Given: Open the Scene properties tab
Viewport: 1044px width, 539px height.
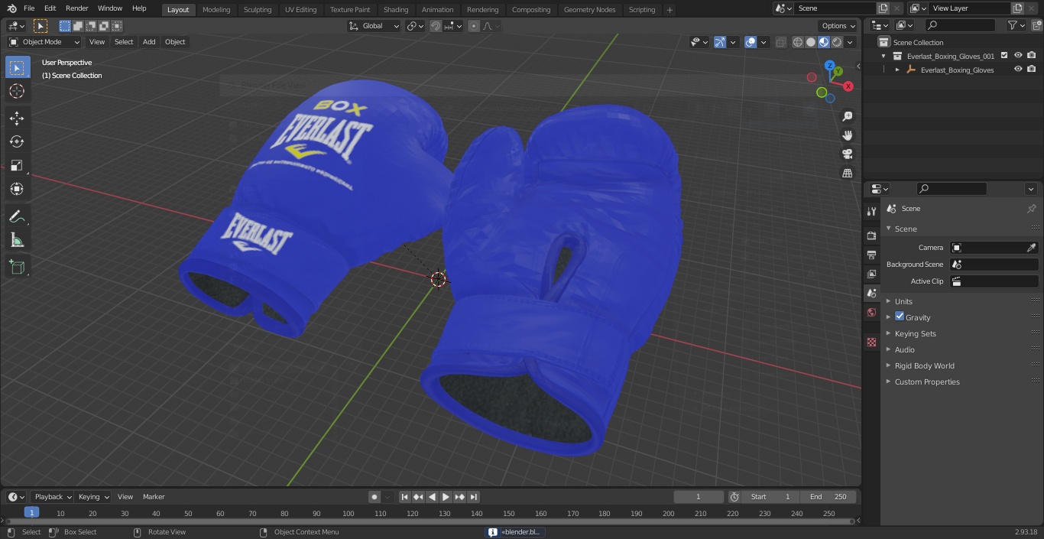Looking at the screenshot, I should point(871,293).
